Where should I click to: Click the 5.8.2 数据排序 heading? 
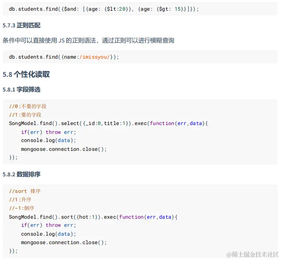[21, 174]
